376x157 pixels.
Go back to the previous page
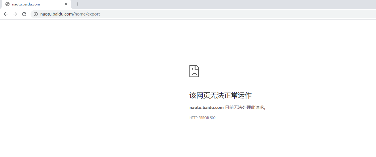(6, 14)
